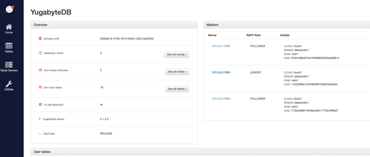
Task: Click the Universe UUID label
Action: pyautogui.click(x=51, y=39)
